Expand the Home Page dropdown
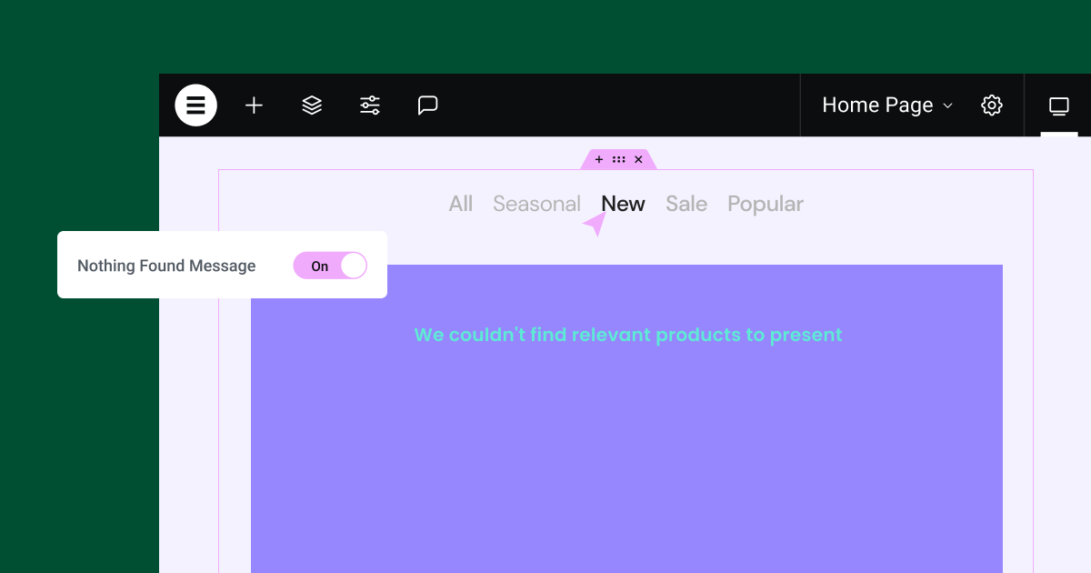Image resolution: width=1091 pixels, height=573 pixels. click(x=887, y=106)
